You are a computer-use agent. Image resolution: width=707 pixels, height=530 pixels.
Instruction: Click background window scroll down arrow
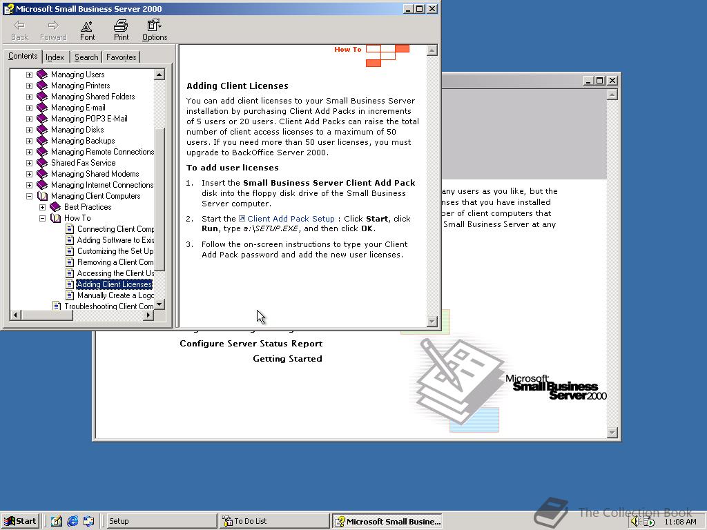(612, 433)
